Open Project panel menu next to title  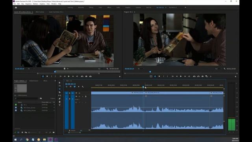tap(26, 81)
